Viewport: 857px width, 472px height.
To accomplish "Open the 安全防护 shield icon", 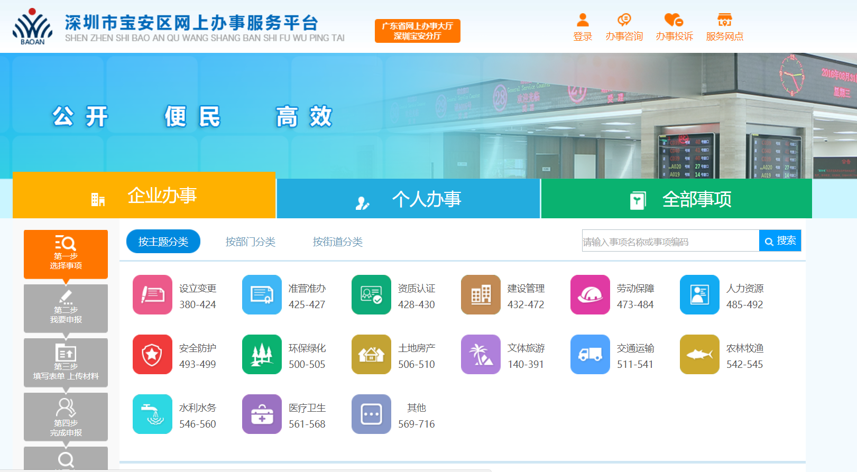I will [152, 354].
